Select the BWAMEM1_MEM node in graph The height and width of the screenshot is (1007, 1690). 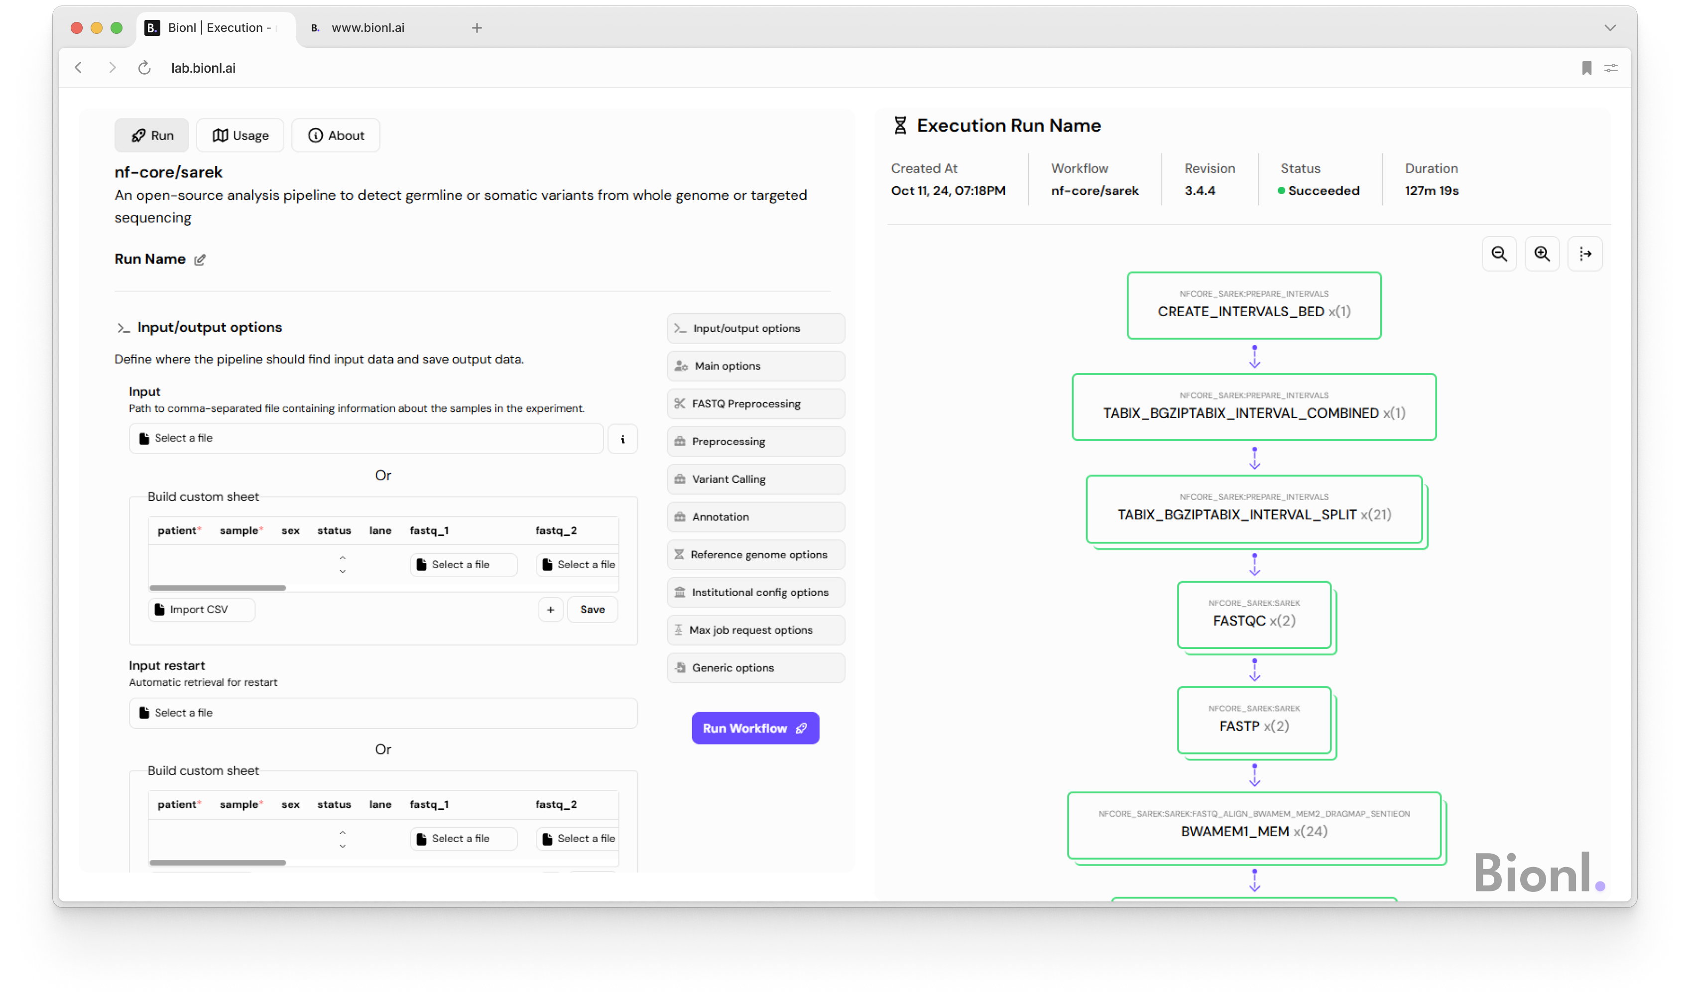[1255, 826]
